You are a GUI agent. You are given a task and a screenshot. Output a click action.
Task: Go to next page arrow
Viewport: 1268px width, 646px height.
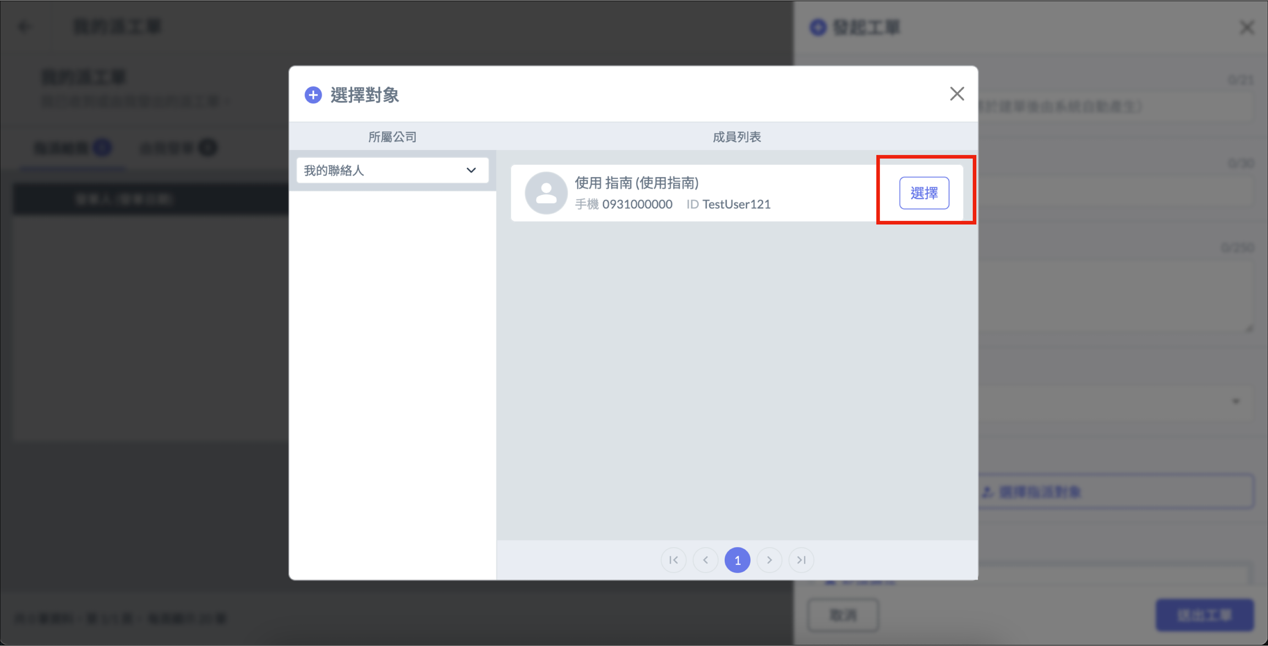pyautogui.click(x=769, y=560)
